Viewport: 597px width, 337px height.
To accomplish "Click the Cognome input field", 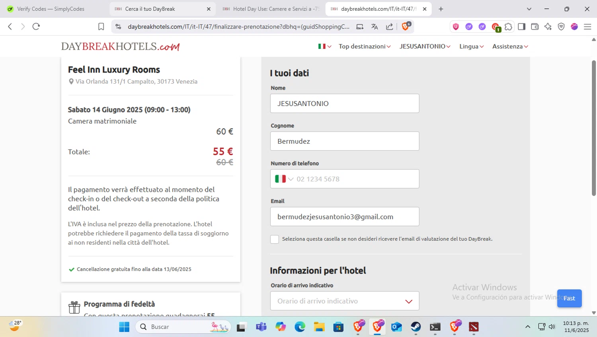I will pos(345,141).
